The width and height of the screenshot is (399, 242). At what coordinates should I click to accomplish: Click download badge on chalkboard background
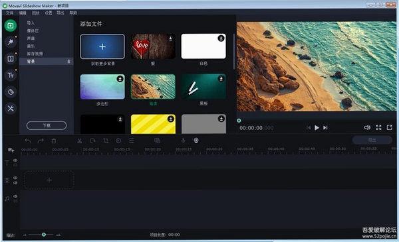(x=221, y=79)
